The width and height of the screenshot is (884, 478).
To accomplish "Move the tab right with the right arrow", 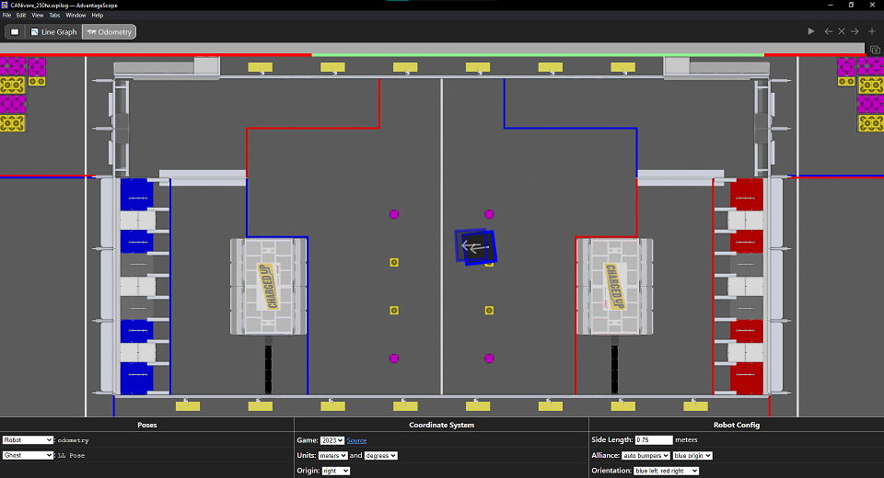I will (x=855, y=31).
